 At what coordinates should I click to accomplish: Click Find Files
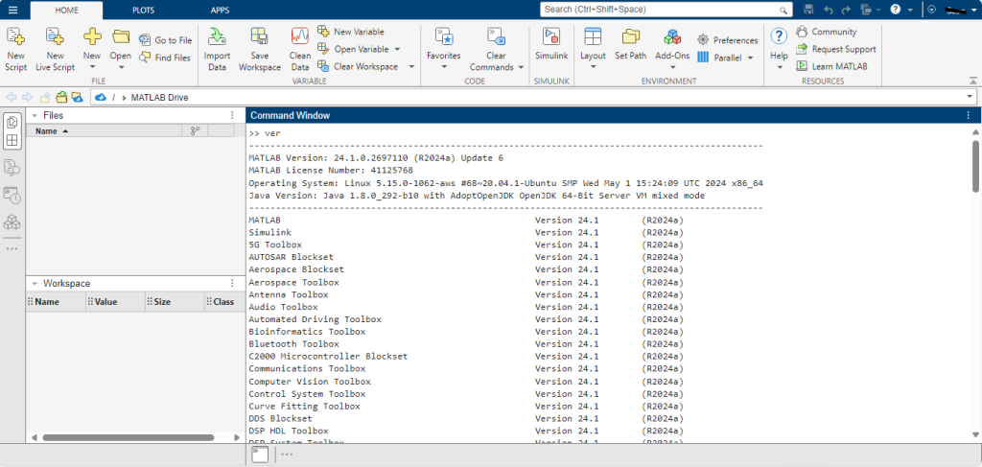[x=165, y=58]
